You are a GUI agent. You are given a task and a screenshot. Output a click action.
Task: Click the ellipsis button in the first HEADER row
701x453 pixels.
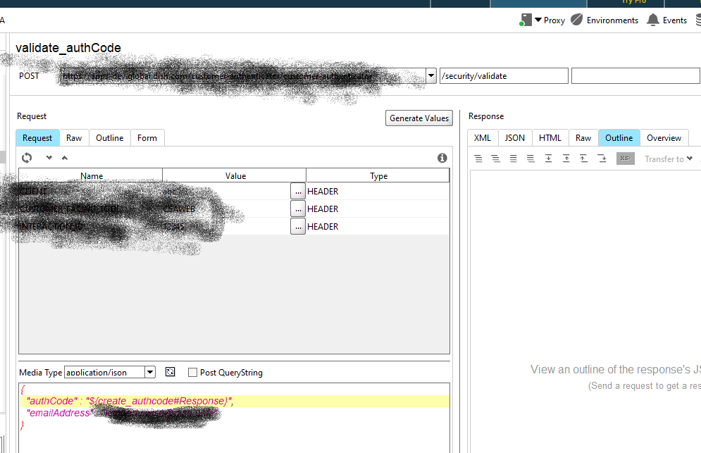click(x=298, y=191)
